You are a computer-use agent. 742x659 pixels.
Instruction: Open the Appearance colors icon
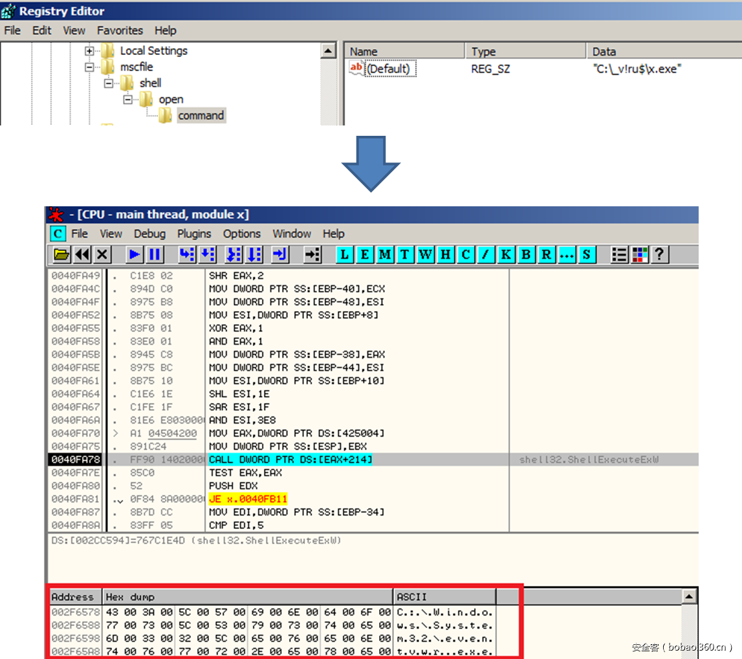[x=640, y=254]
